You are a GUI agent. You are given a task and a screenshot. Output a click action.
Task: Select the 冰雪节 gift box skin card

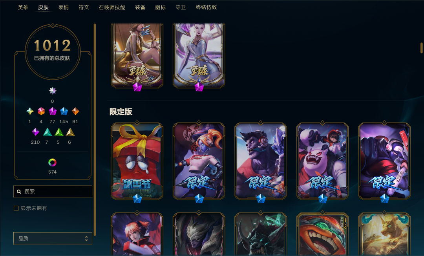pyautogui.click(x=137, y=161)
